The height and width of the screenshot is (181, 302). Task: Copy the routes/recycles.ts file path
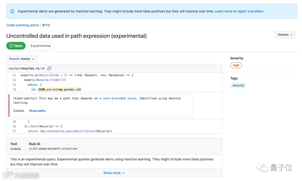[x=49, y=68]
